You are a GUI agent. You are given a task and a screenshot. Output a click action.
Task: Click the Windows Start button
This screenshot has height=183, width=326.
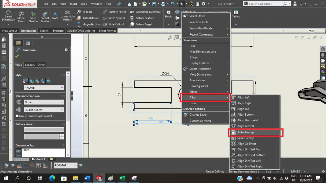pos(6,178)
